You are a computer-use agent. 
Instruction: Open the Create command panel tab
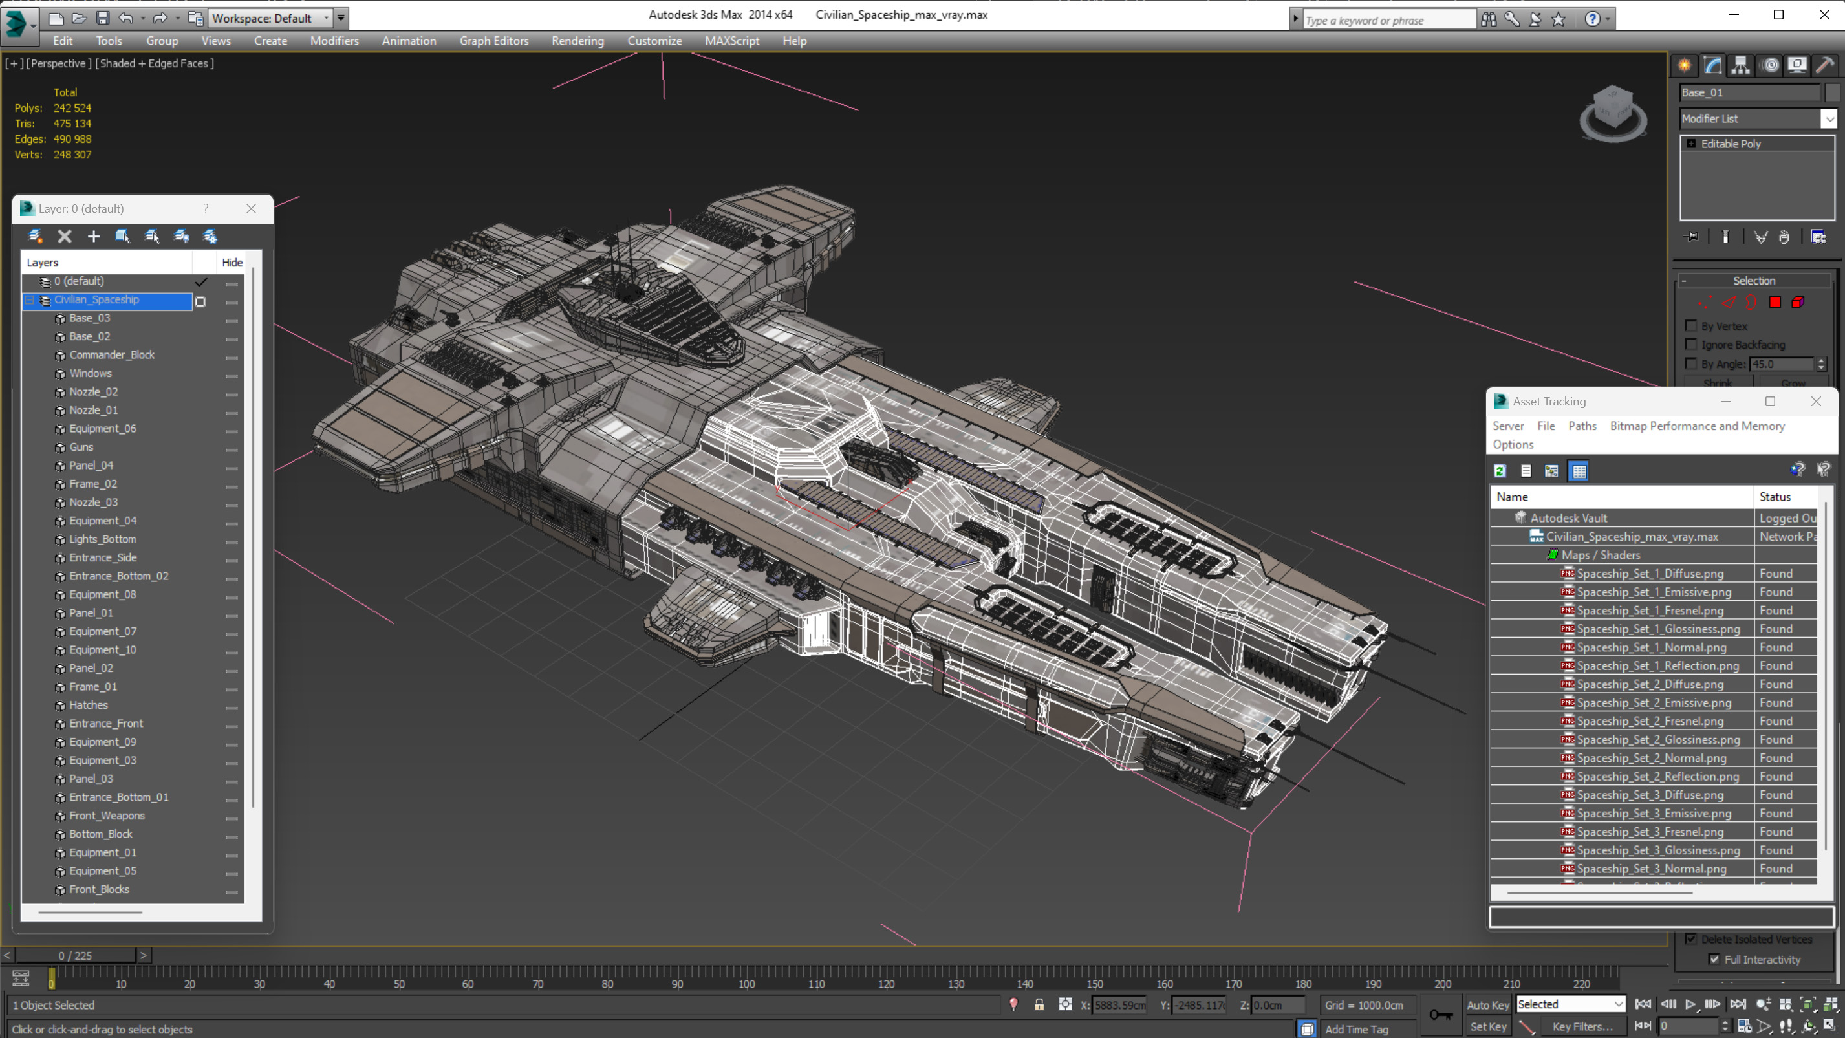tap(1685, 66)
